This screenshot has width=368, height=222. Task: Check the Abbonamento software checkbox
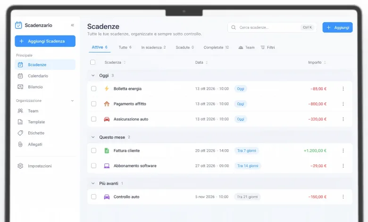(93, 166)
